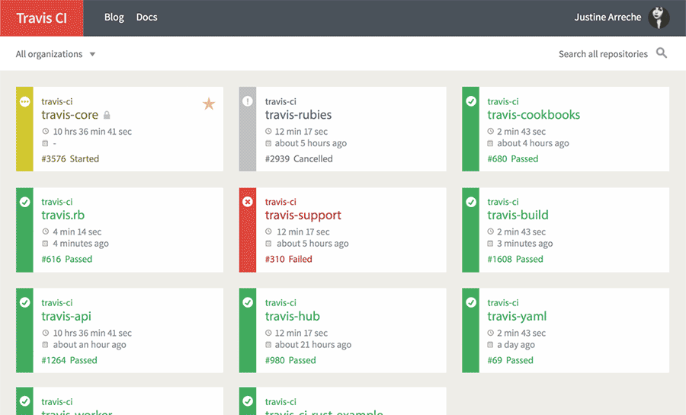The width and height of the screenshot is (686, 415).
Task: Click the failed X icon on travis-support
Action: (x=248, y=202)
